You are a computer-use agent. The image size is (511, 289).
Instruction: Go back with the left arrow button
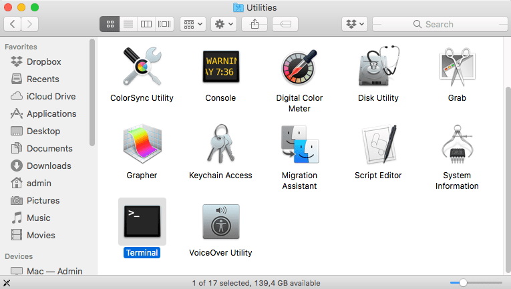13,24
